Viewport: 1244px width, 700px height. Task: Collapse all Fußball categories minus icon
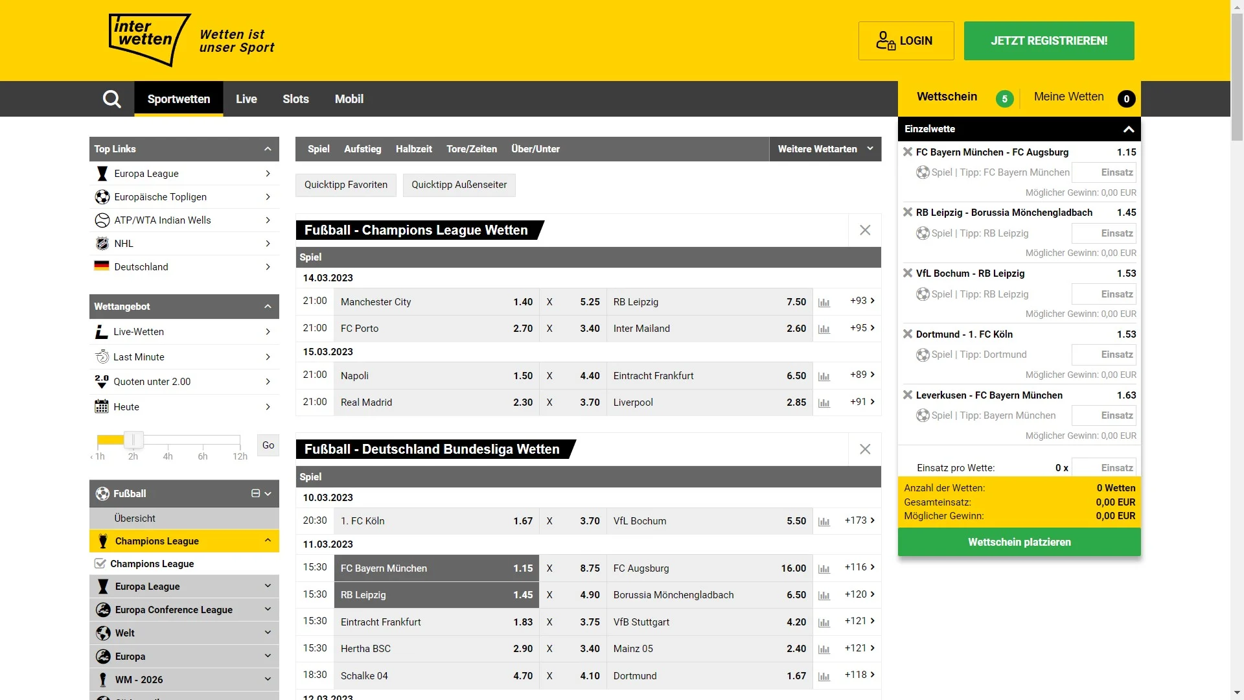(255, 493)
